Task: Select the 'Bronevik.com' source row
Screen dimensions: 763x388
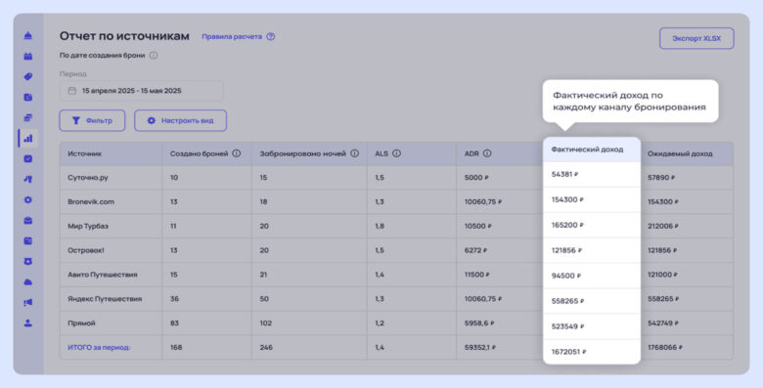Action: [396, 201]
